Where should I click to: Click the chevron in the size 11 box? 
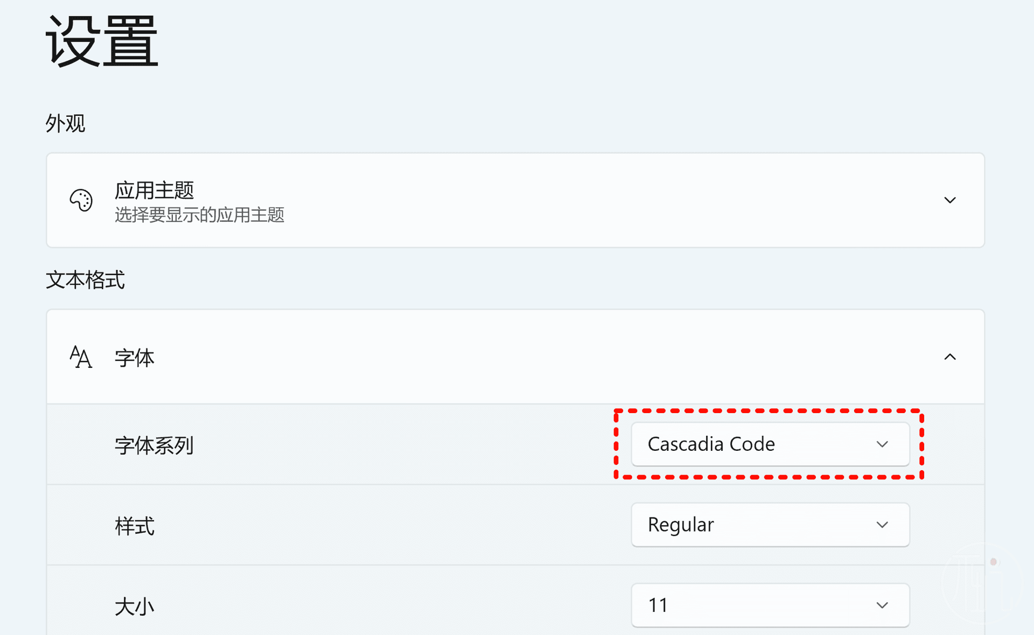tap(882, 605)
